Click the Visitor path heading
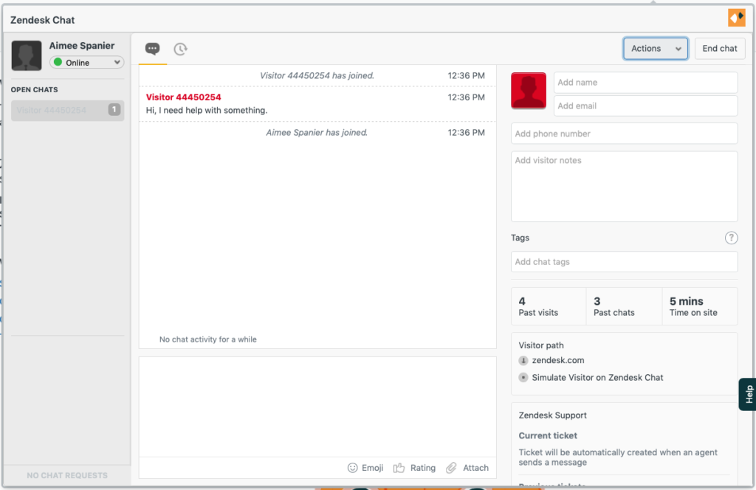The image size is (756, 490). pyautogui.click(x=541, y=345)
